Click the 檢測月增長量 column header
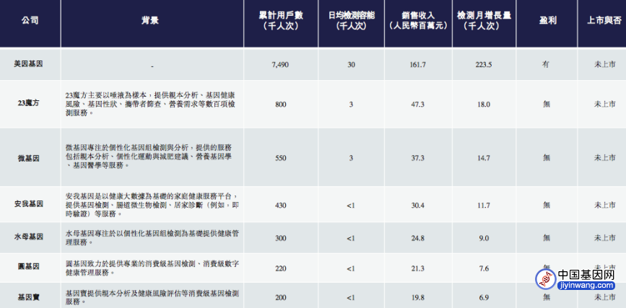 click(484, 21)
